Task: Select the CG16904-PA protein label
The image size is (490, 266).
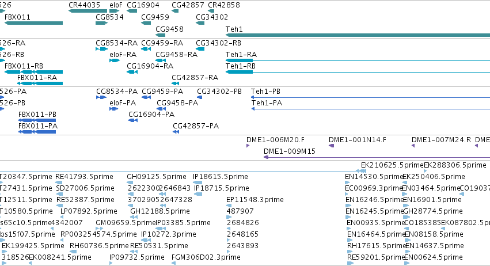Action: tap(151, 115)
